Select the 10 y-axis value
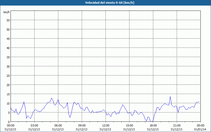The image size is (211, 132). coord(8,103)
